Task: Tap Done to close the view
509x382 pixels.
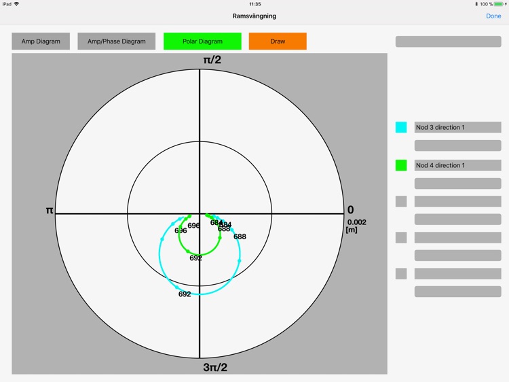Action: (493, 16)
